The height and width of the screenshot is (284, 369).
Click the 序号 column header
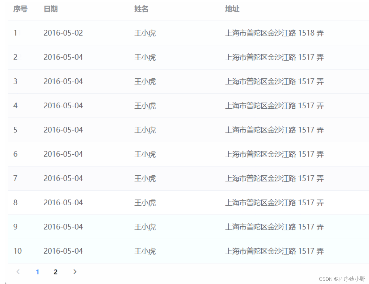20,9
